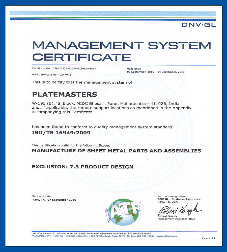227x252 pixels.
Task: Click the 'For the issuing office:' label
Action: coord(172,196)
